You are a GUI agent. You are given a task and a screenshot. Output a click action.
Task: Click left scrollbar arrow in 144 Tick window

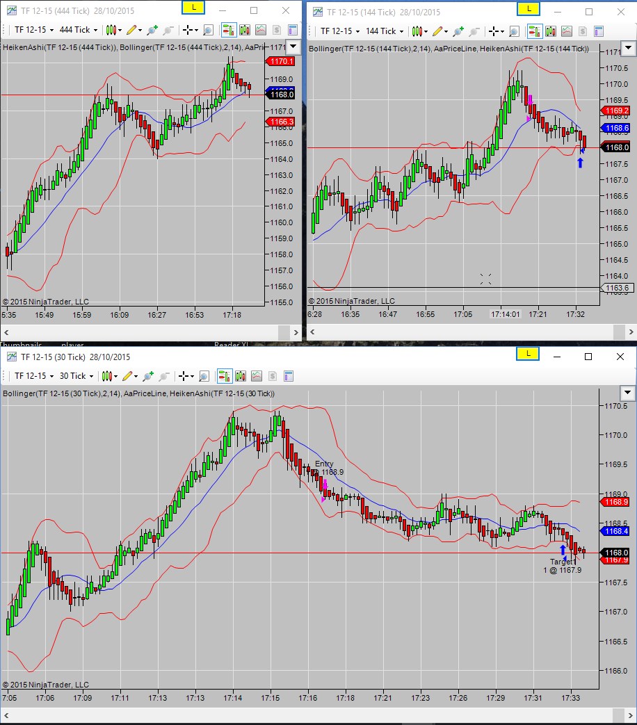click(313, 332)
